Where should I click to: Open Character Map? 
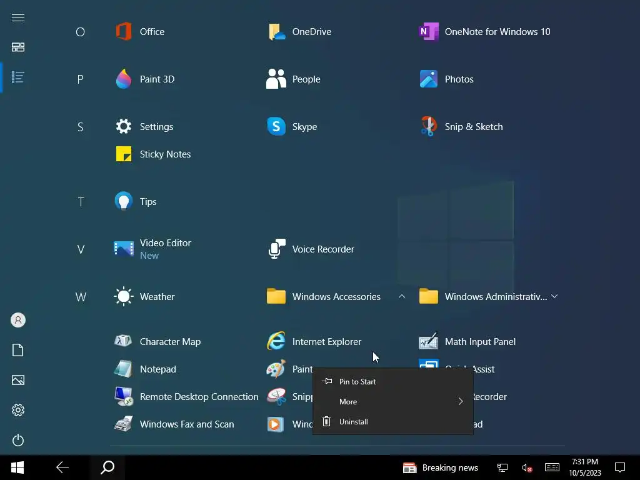click(157, 342)
